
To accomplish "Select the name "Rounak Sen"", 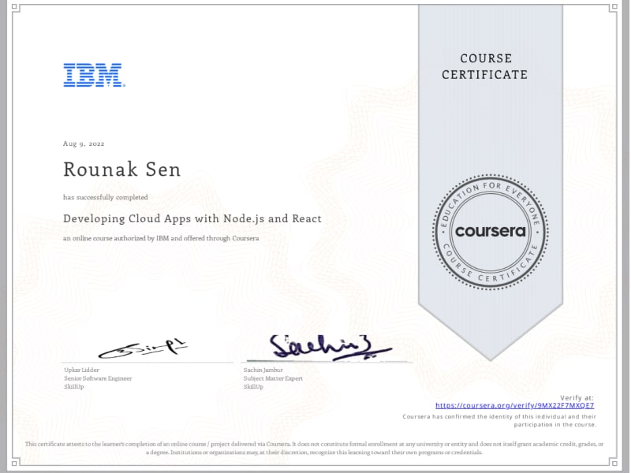I will [122, 169].
